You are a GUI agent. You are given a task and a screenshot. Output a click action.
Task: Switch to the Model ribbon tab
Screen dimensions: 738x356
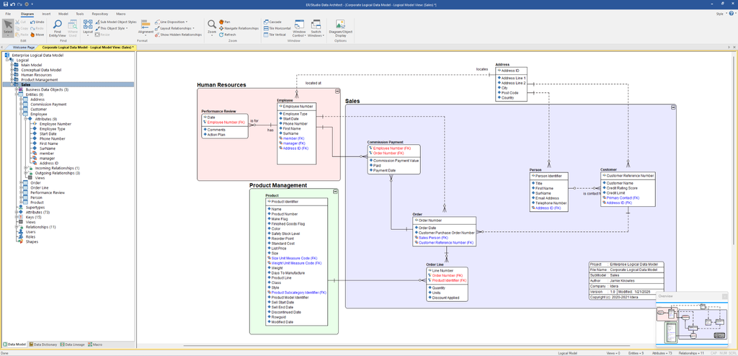63,14
